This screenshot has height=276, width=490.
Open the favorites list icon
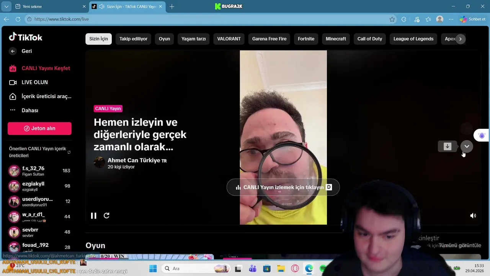428,19
